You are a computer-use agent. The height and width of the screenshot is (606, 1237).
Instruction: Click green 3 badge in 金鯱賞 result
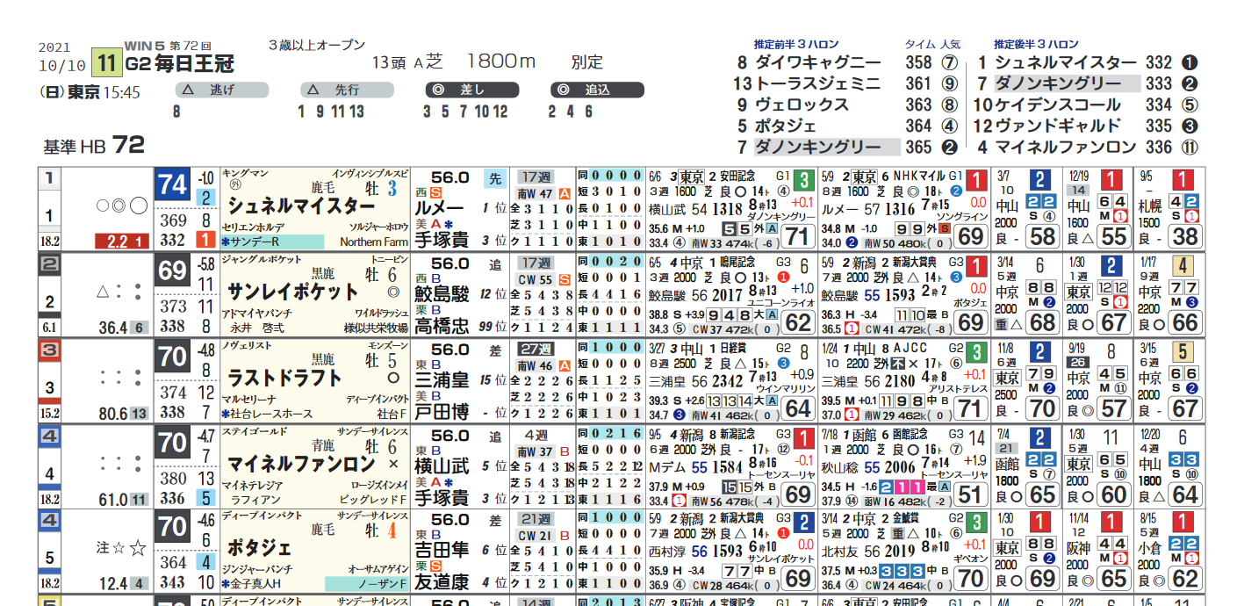tap(977, 522)
